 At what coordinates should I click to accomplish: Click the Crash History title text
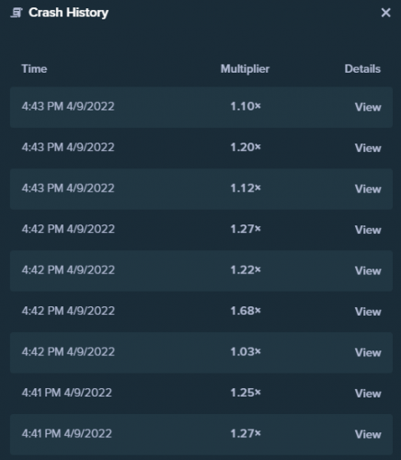click(x=68, y=13)
